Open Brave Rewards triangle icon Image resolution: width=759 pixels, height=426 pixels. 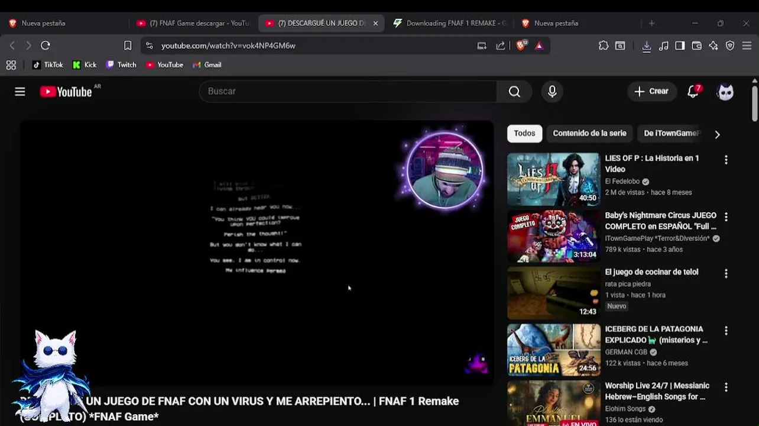click(x=539, y=46)
